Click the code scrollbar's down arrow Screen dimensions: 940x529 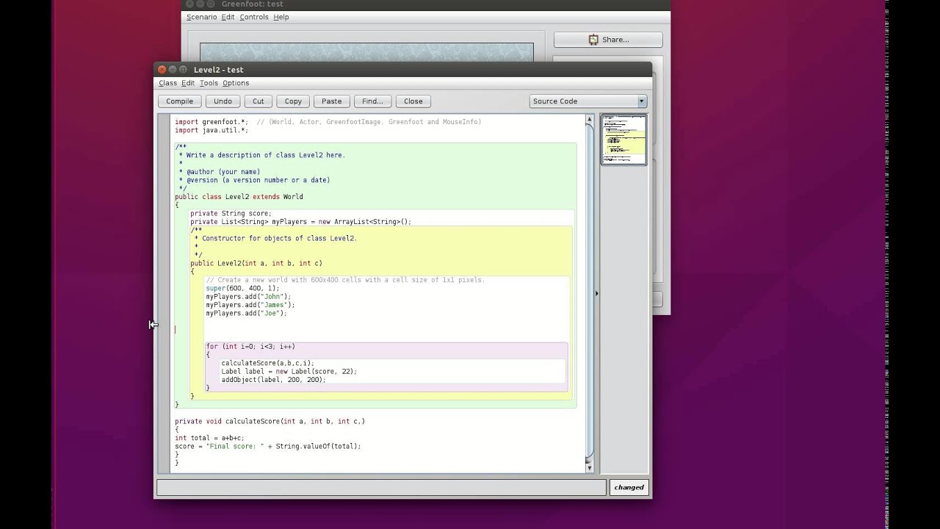(x=589, y=467)
